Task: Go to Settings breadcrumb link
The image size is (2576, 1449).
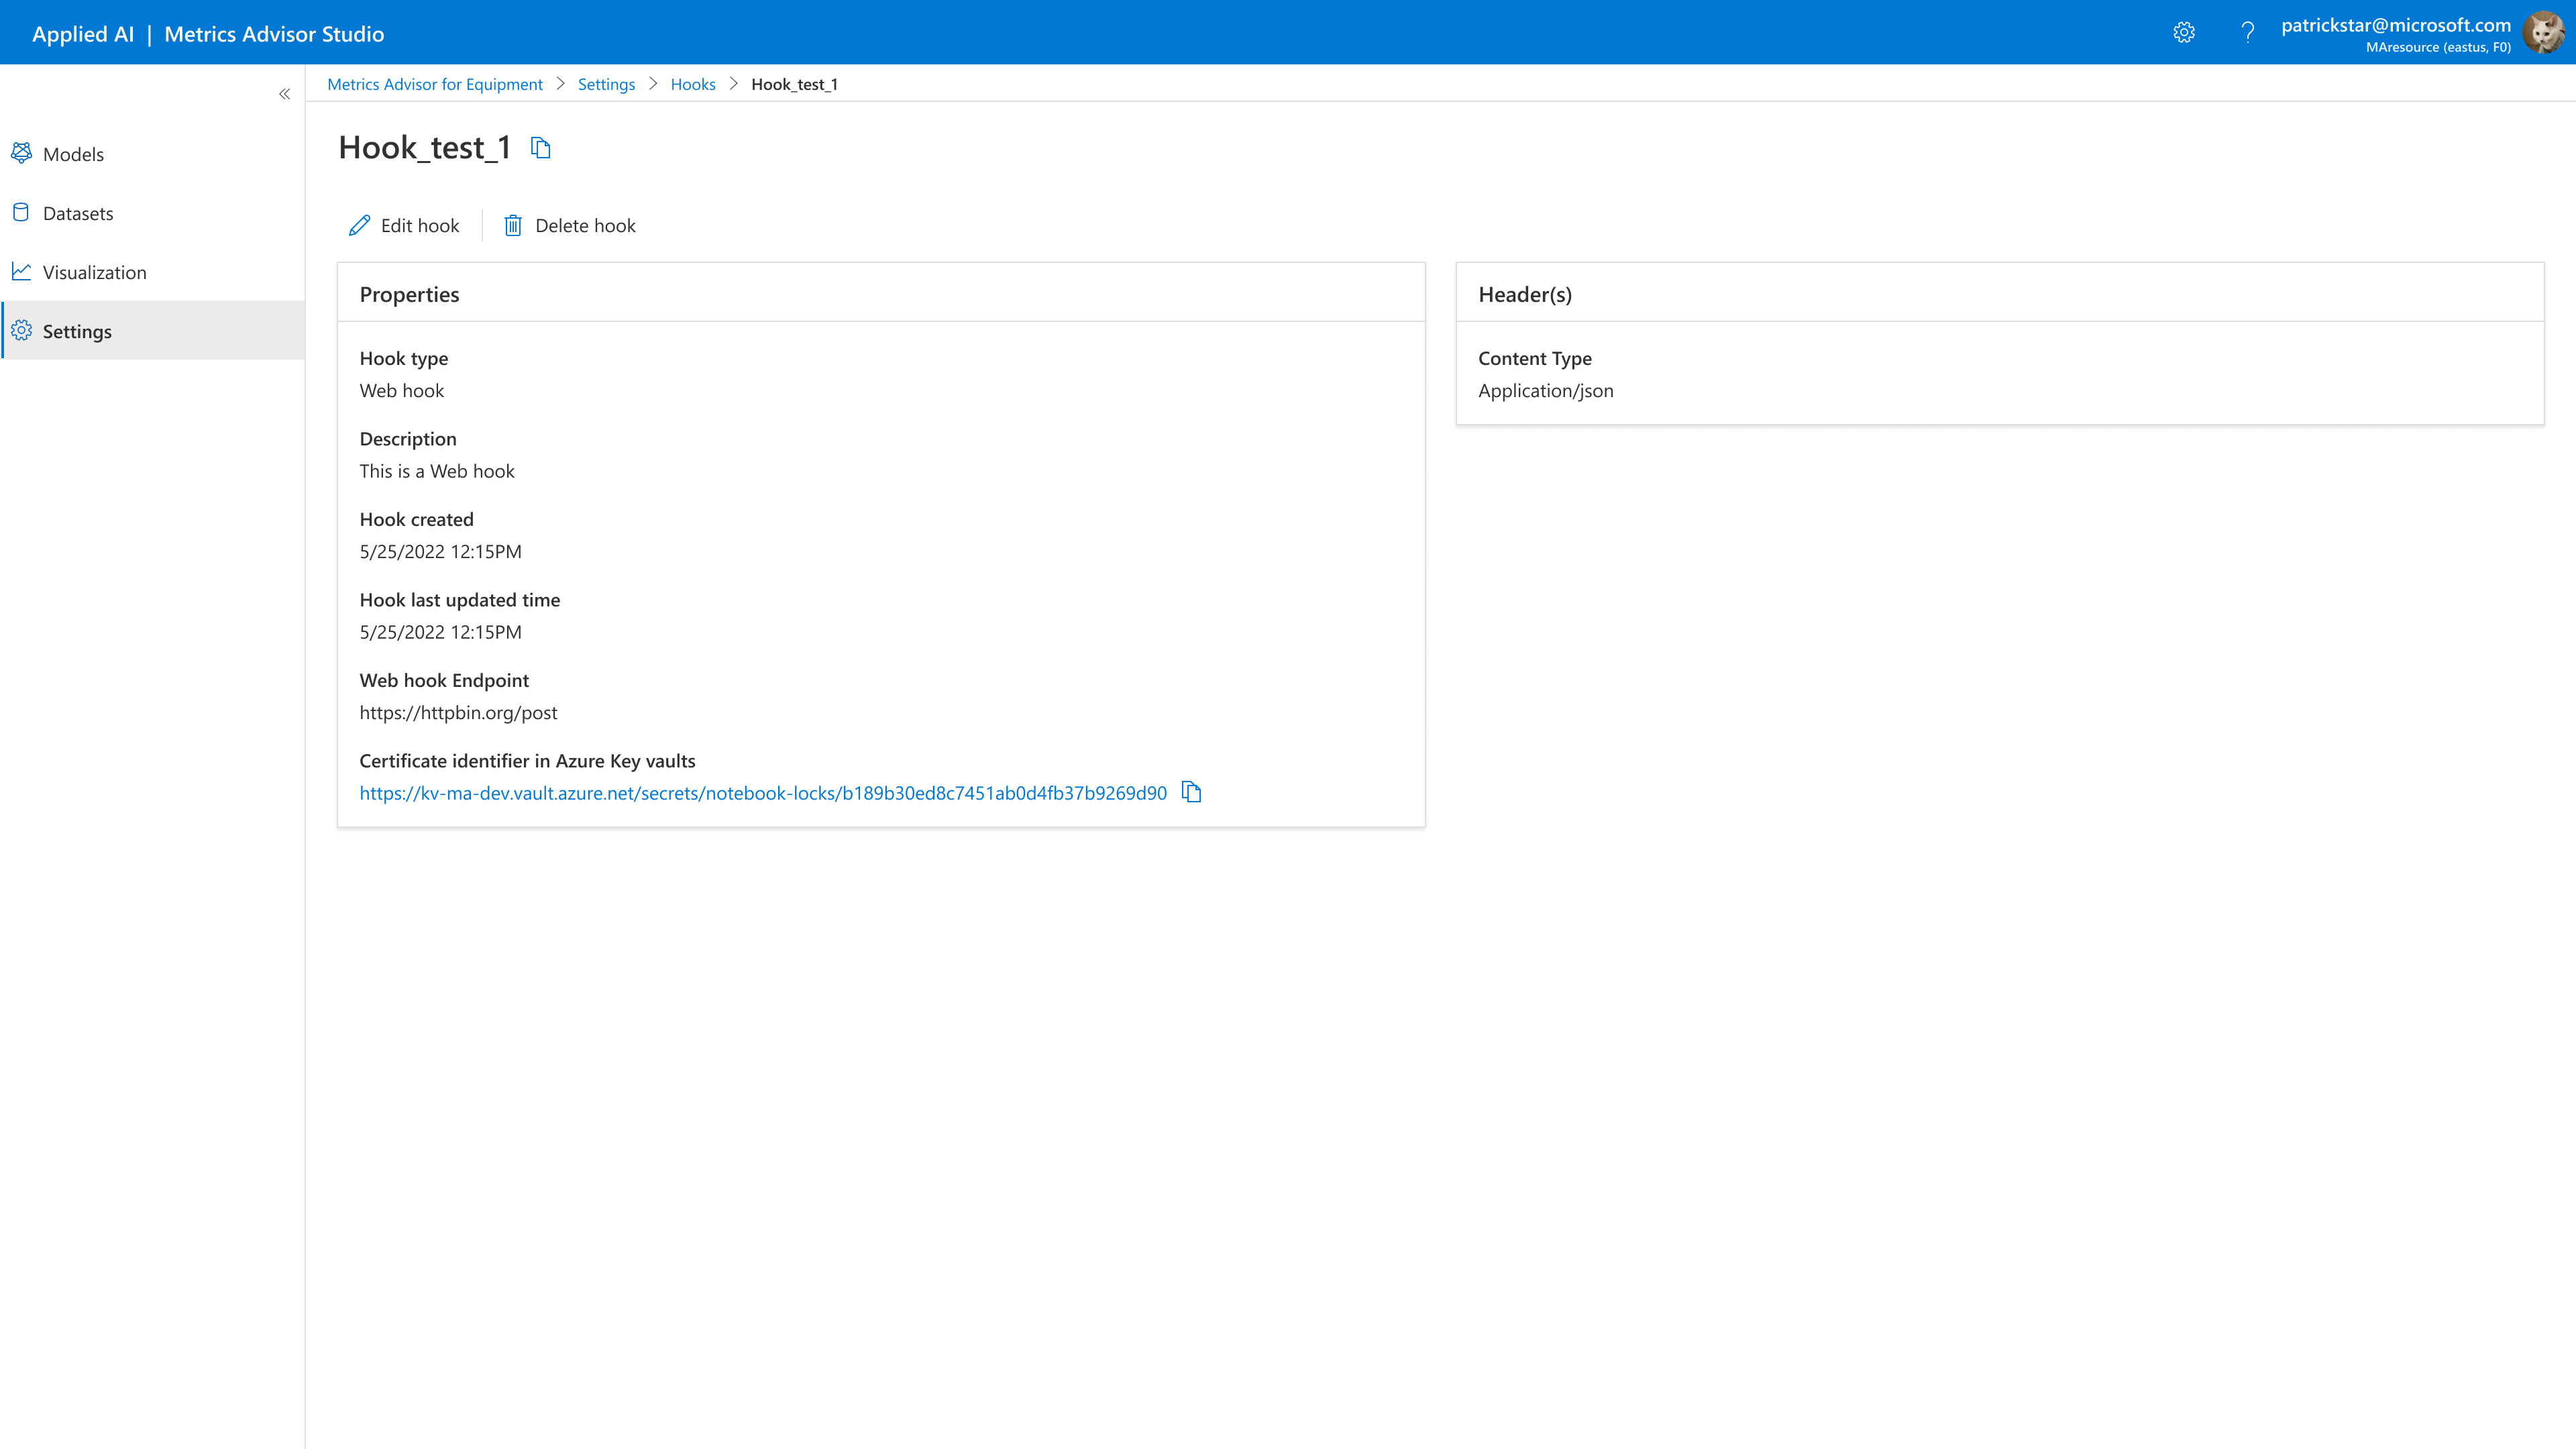Action: [606, 84]
